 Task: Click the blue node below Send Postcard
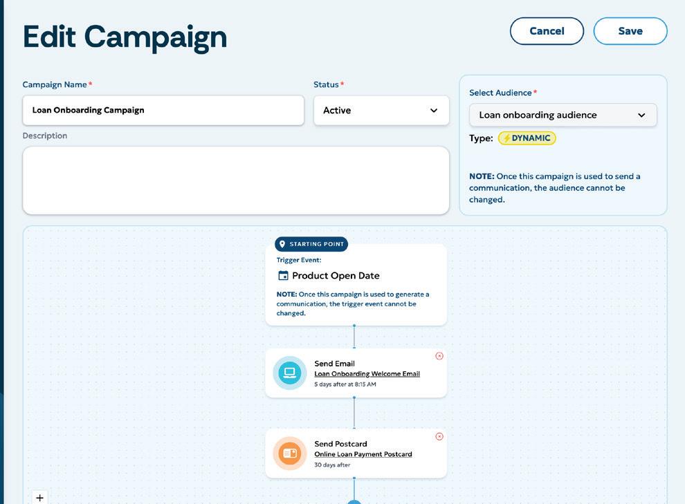(x=354, y=501)
